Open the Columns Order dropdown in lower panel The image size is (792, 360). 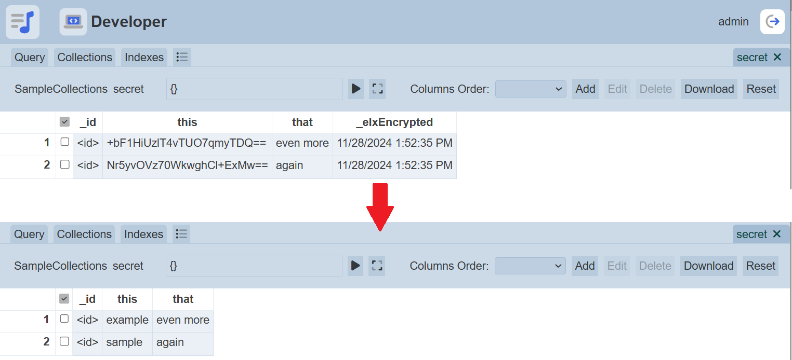530,266
